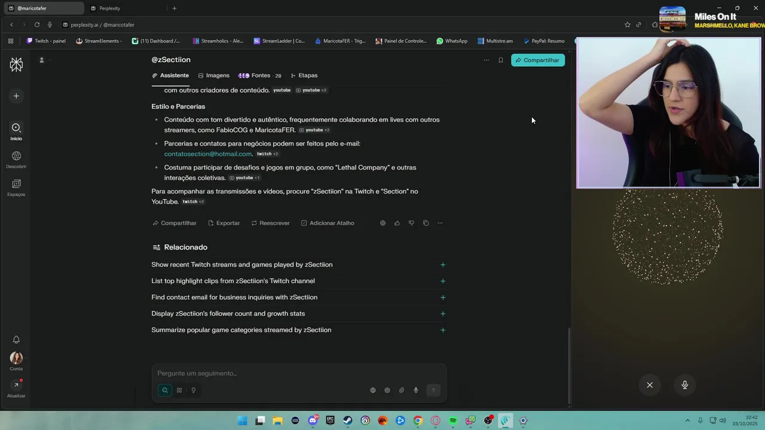This screenshot has height=430, width=765.
Task: Toggle the voice panel microphone button
Action: tap(685, 385)
